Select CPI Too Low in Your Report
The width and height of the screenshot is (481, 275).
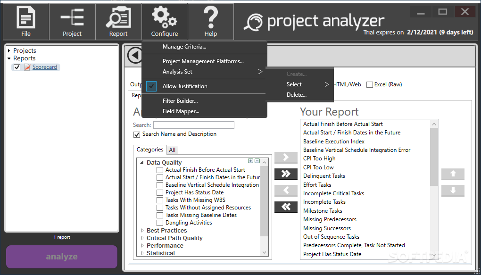318,167
